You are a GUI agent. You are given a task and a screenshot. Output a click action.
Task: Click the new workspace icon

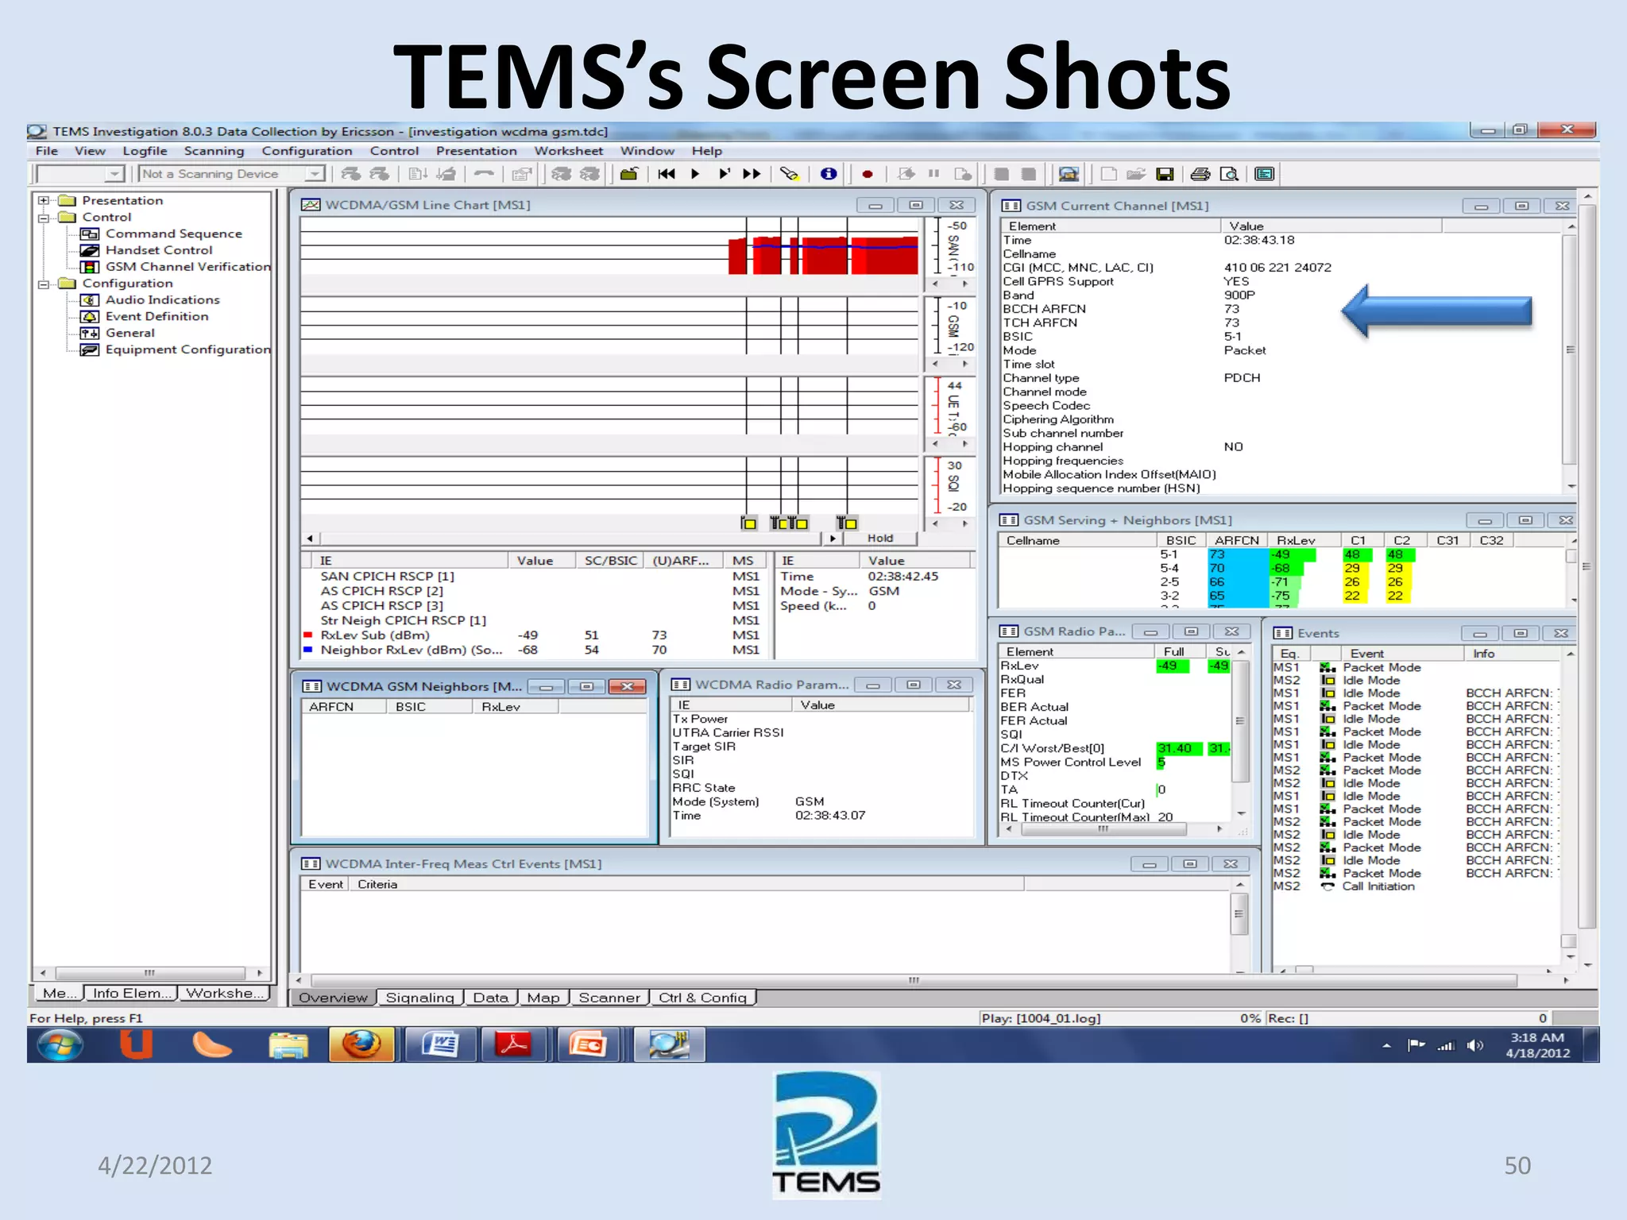(x=1108, y=174)
